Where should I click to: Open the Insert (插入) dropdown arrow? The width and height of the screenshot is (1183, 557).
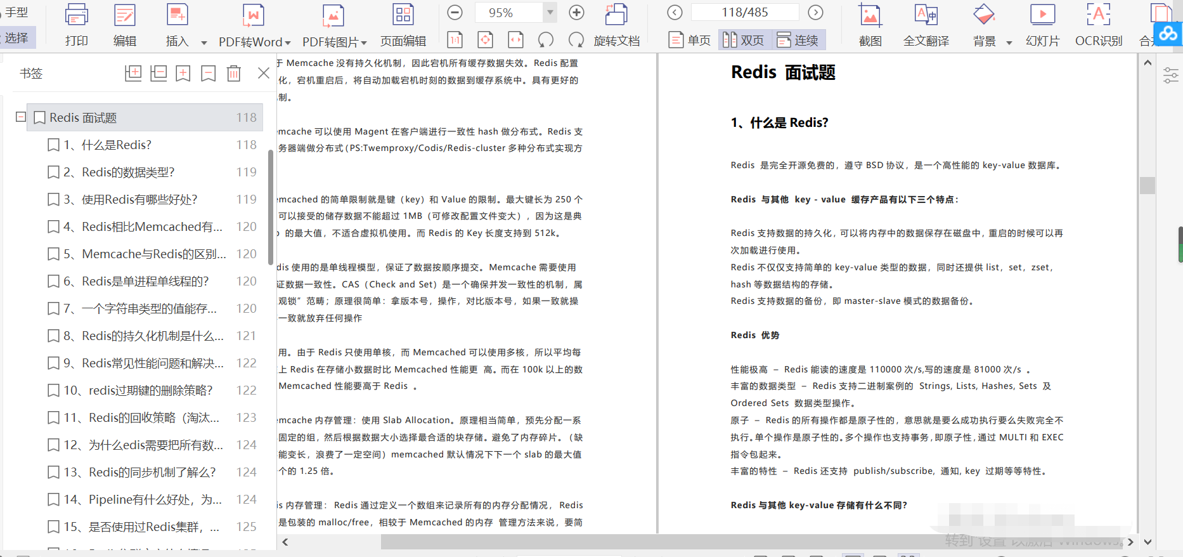click(x=204, y=43)
